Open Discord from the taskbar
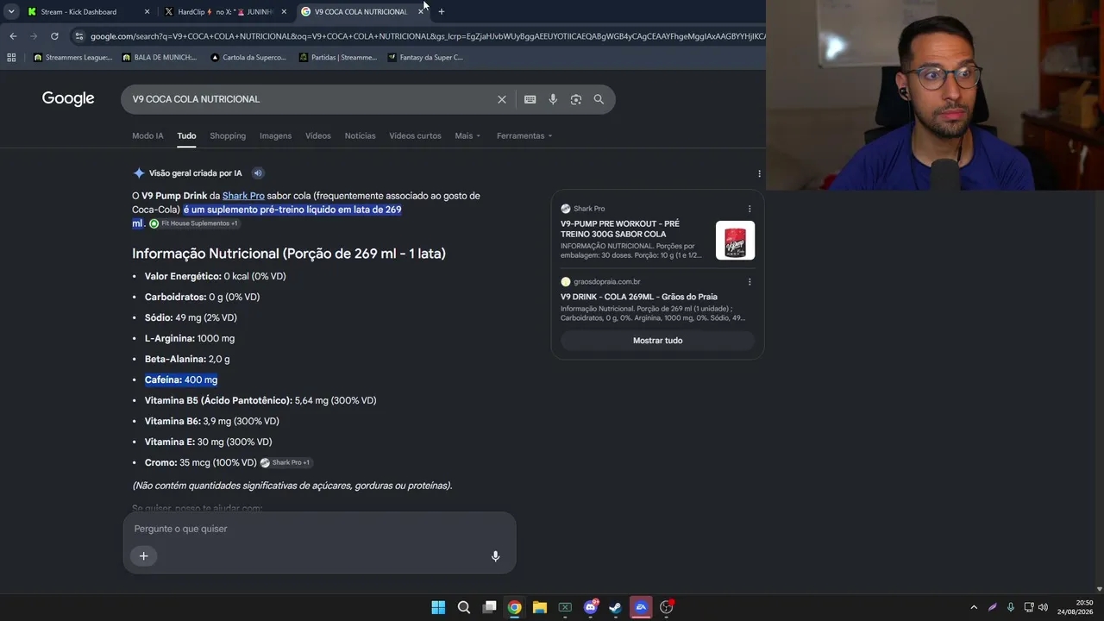 coord(591,607)
